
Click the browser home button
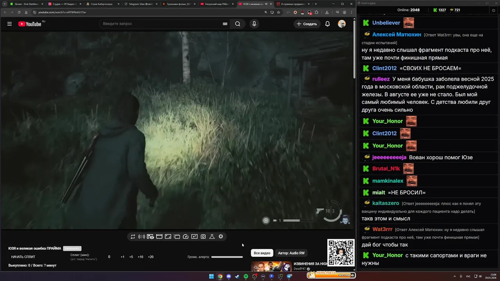pos(26,12)
